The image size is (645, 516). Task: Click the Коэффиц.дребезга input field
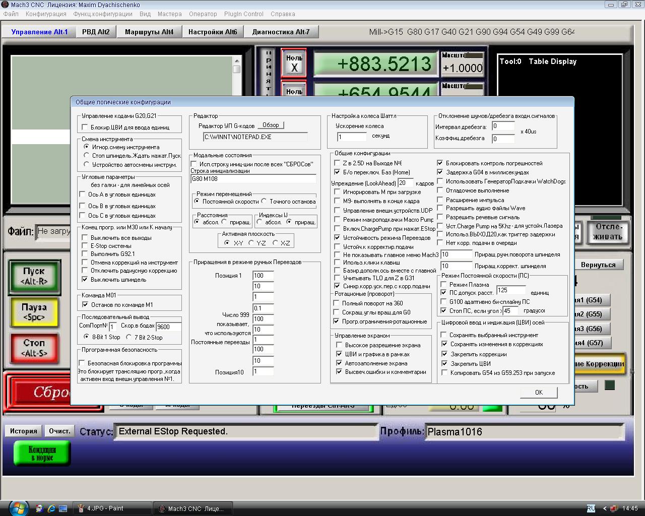tap(503, 139)
